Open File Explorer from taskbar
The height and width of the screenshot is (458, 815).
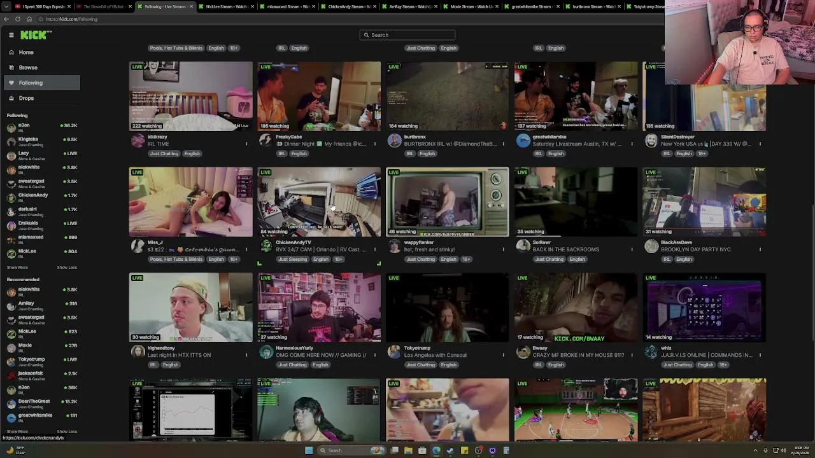click(408, 450)
